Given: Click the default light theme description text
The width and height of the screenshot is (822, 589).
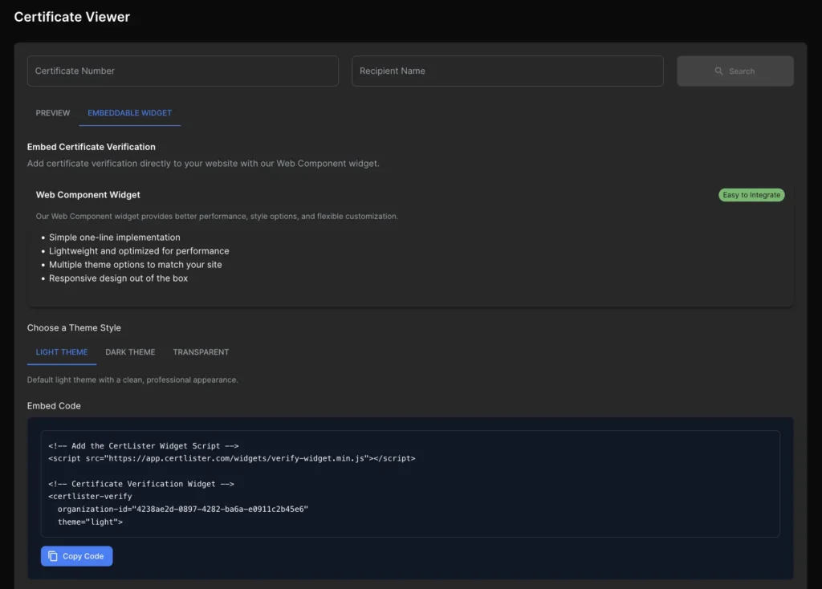Looking at the screenshot, I should coord(132,380).
